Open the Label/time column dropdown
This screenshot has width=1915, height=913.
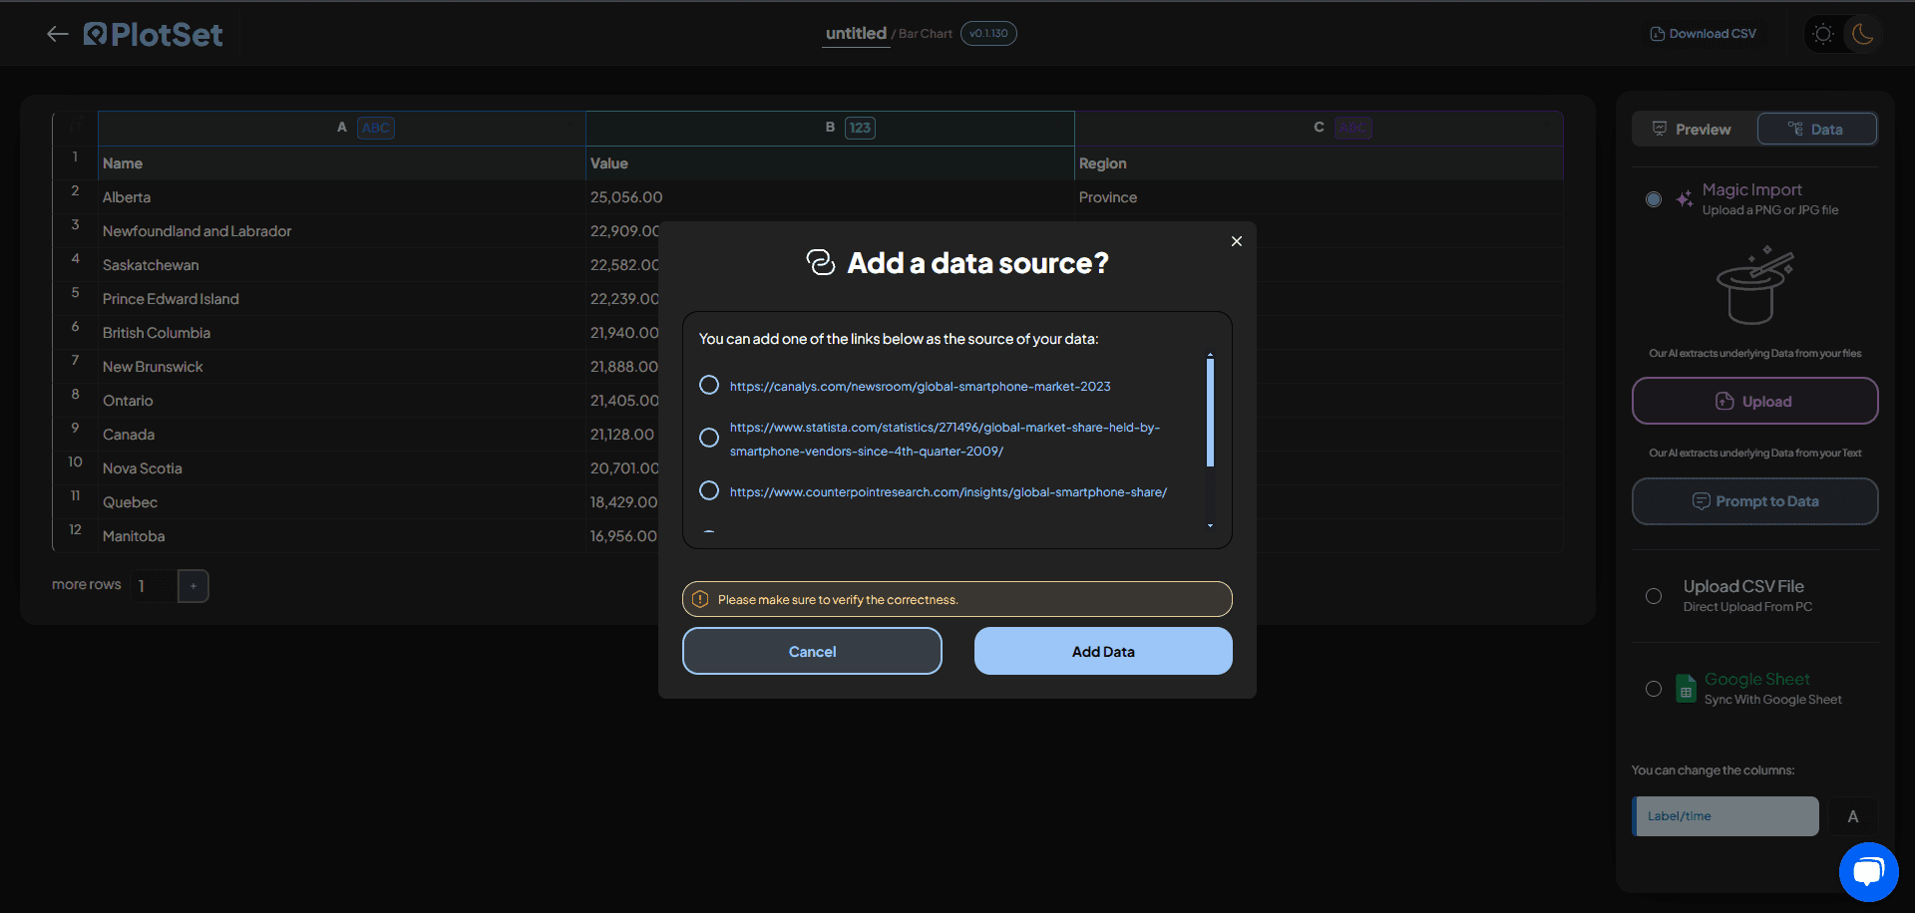coord(1725,816)
